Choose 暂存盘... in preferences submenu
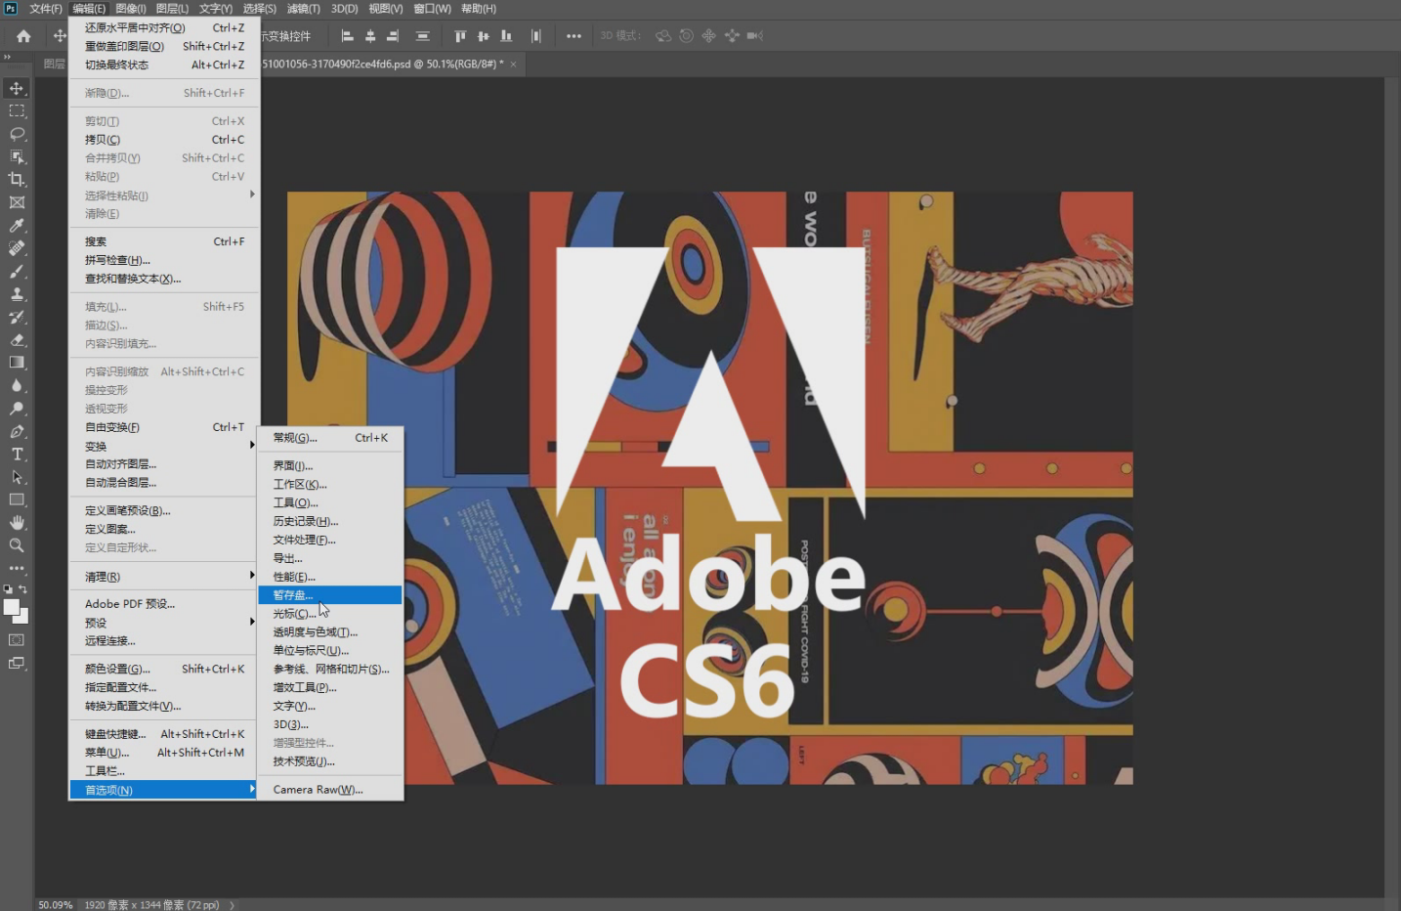Image resolution: width=1401 pixels, height=911 pixels. (x=330, y=595)
